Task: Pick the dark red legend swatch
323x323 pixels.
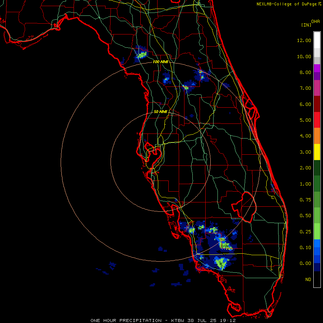Action: (317, 104)
